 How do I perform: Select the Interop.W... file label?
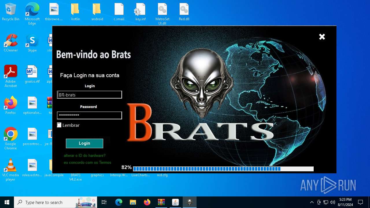click(119, 175)
